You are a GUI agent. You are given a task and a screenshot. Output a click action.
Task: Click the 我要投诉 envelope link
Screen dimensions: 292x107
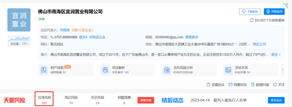[x=238, y=85]
